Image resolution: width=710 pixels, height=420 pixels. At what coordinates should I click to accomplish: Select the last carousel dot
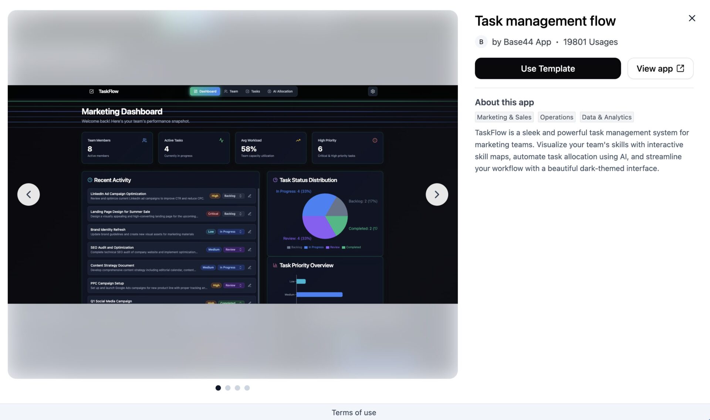coord(247,388)
